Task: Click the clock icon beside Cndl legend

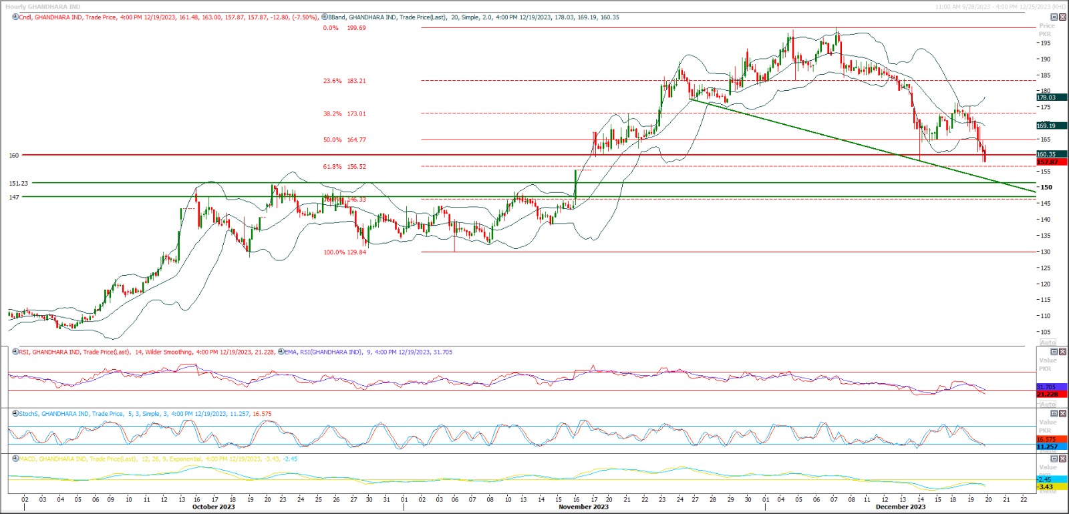Action: coord(15,17)
